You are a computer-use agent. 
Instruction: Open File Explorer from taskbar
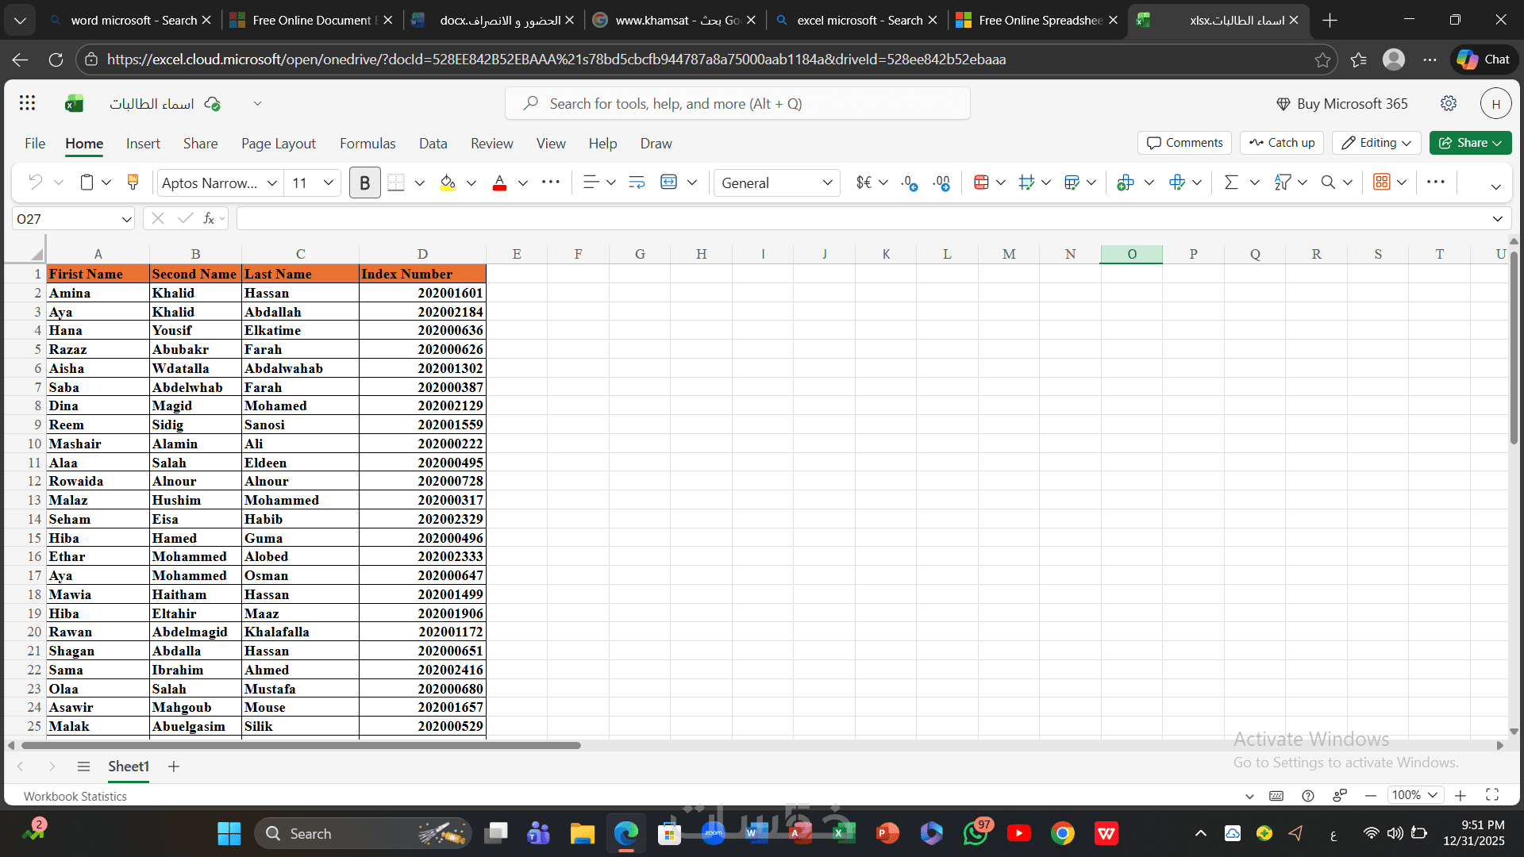pyautogui.click(x=582, y=833)
